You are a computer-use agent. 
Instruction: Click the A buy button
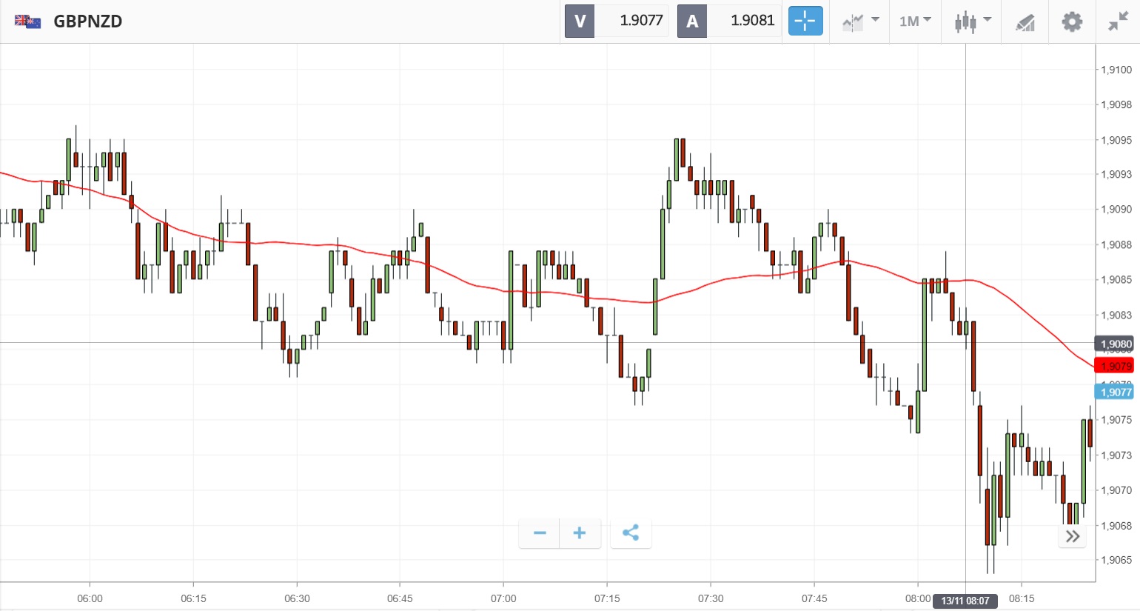coord(692,21)
